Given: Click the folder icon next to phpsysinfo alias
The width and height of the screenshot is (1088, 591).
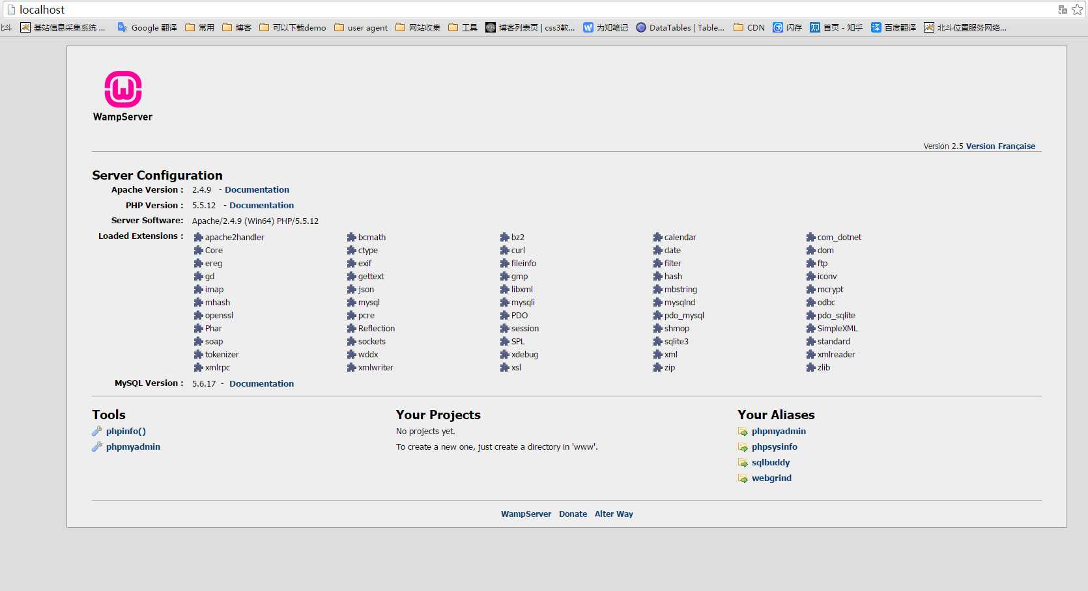Looking at the screenshot, I should 743,447.
